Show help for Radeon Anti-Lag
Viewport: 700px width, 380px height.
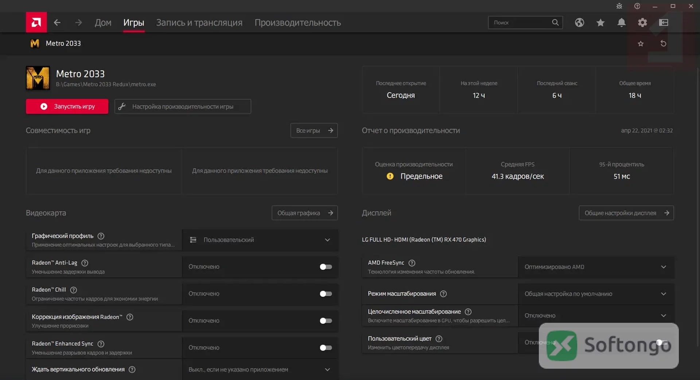click(x=85, y=263)
